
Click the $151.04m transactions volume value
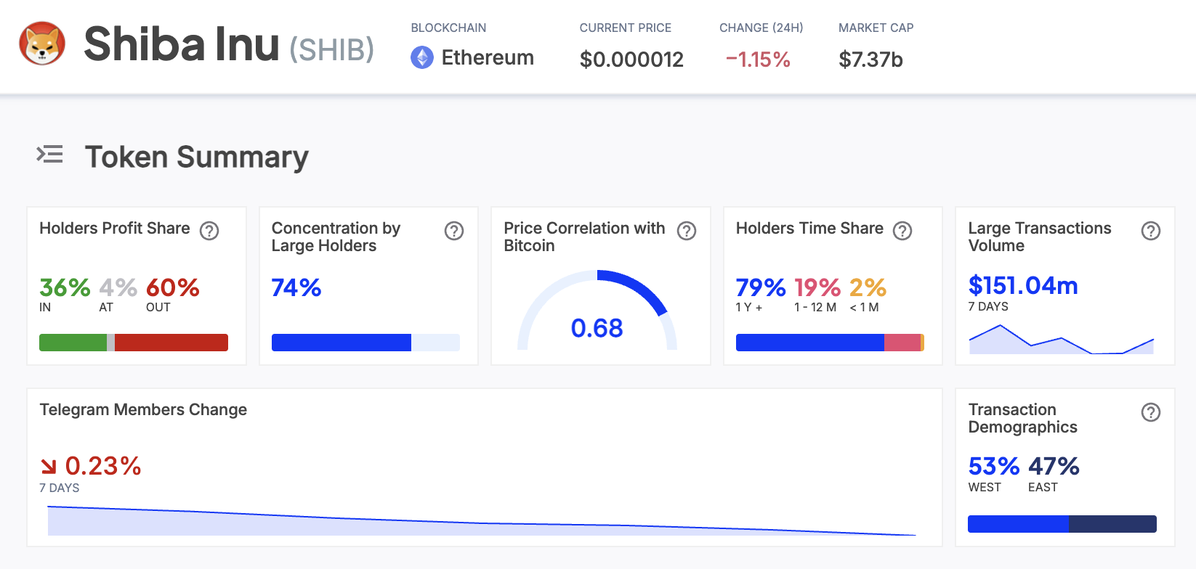[1023, 286]
